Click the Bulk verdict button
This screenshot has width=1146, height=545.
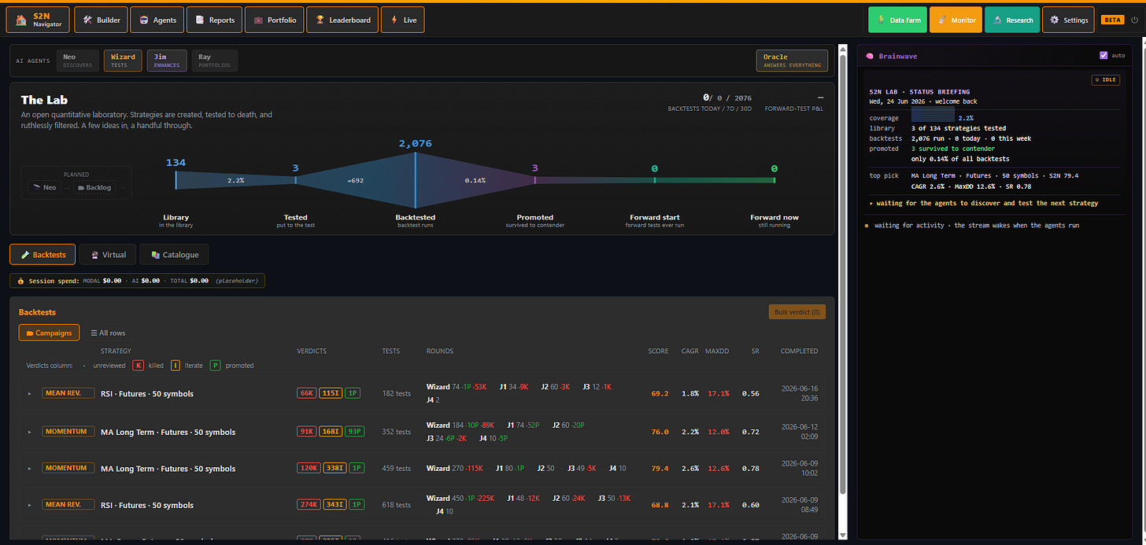(797, 312)
